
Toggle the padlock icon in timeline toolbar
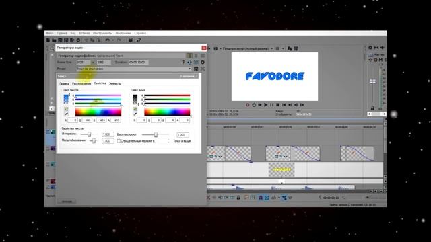[x=238, y=197]
